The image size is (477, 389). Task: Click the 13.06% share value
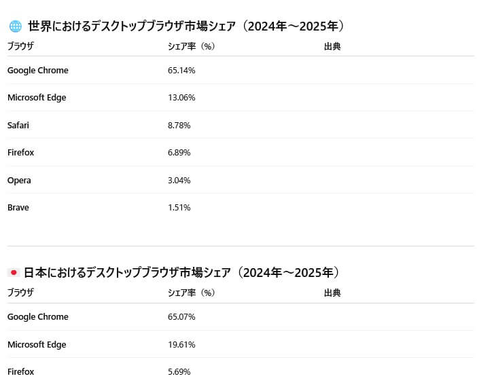181,98
